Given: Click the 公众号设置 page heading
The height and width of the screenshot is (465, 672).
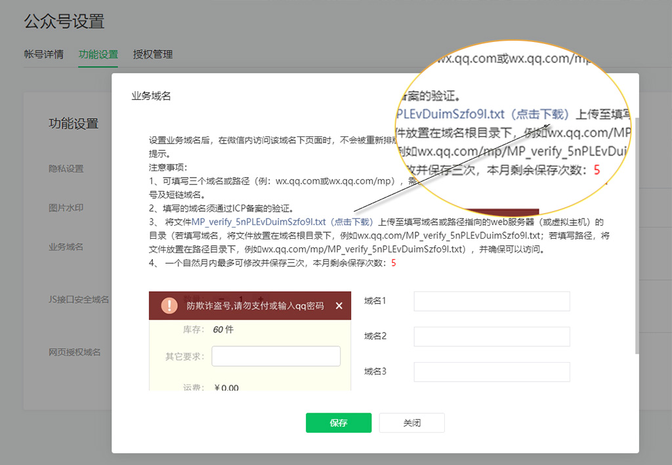Looking at the screenshot, I should [64, 21].
